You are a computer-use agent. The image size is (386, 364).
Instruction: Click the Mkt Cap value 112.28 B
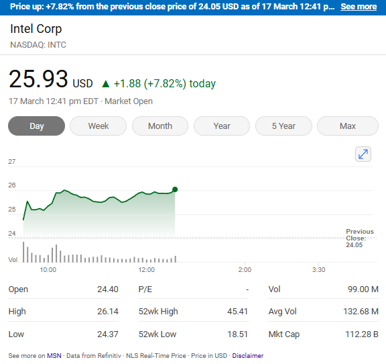click(x=362, y=334)
